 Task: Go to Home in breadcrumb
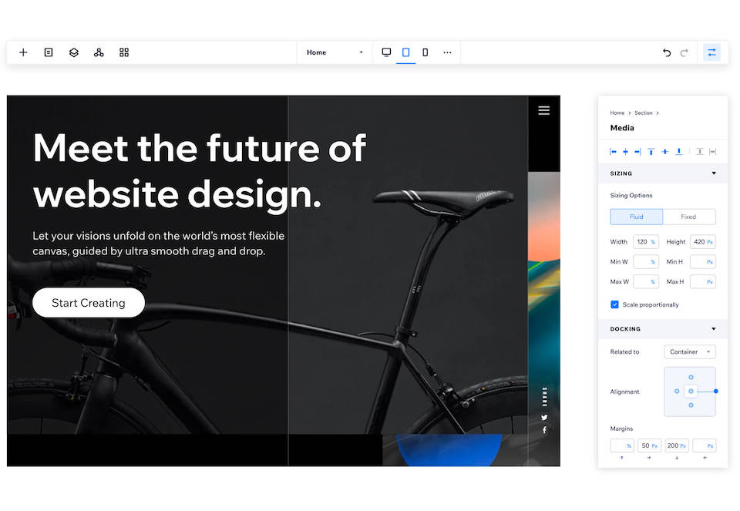pos(617,113)
